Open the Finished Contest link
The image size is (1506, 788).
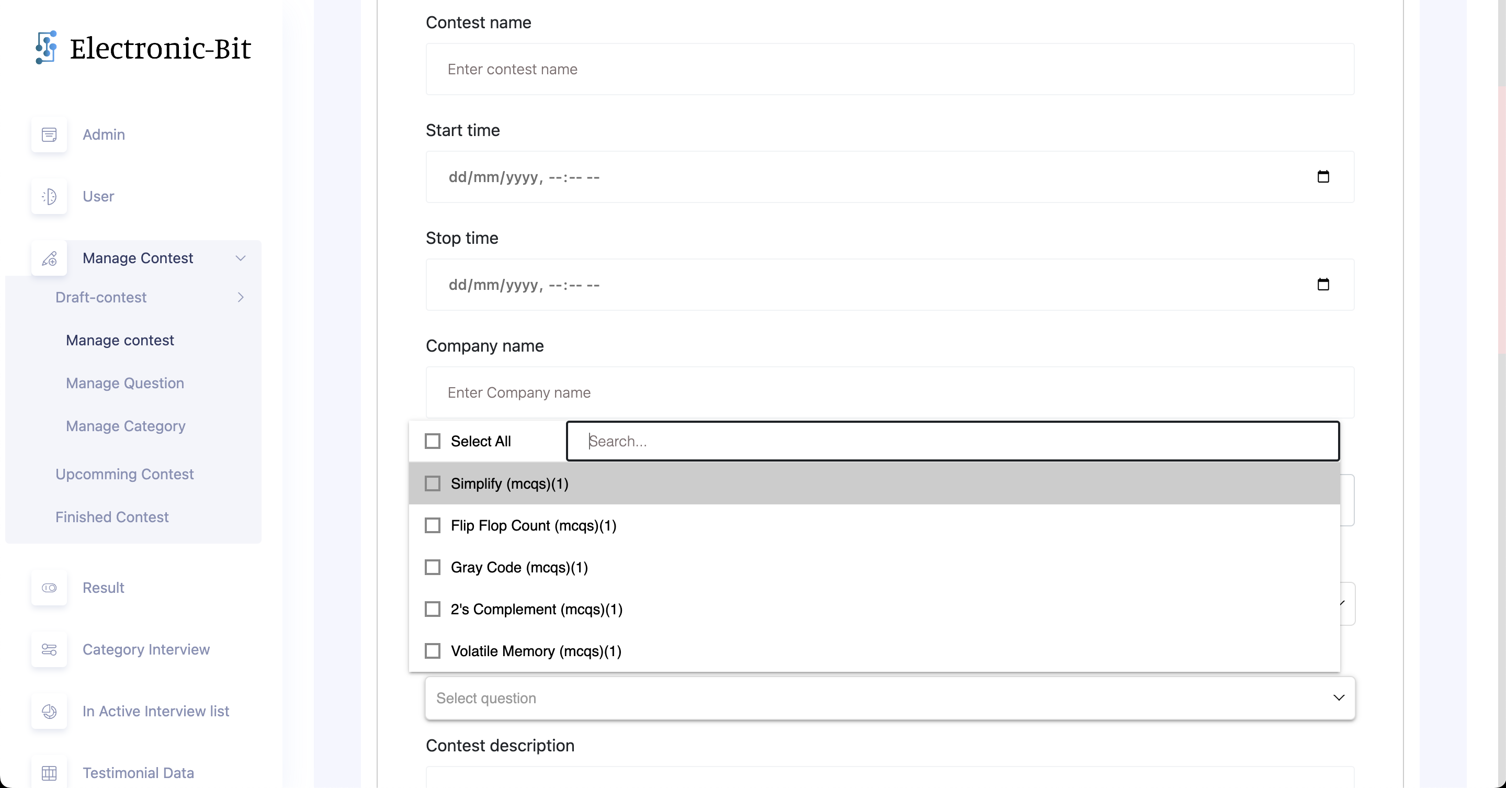click(x=111, y=517)
